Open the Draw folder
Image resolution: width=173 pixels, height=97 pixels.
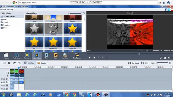tap(4, 28)
